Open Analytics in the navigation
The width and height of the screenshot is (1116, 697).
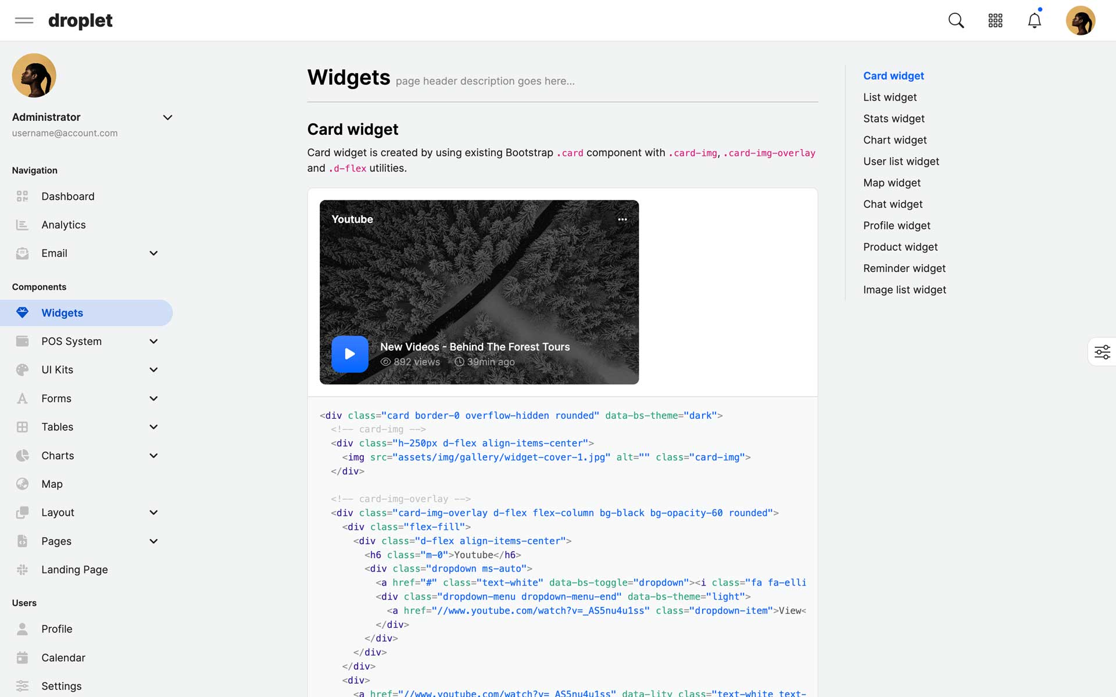point(63,225)
